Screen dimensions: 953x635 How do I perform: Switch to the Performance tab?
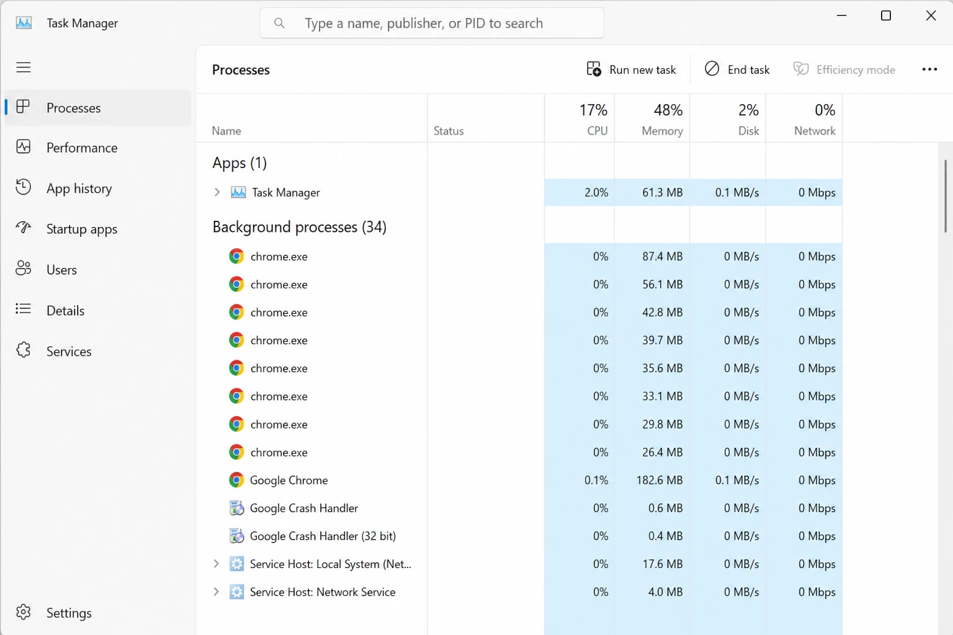[x=98, y=148]
